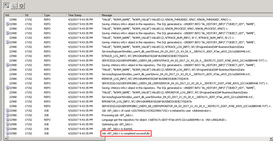Select message starting N'ERROR_LOG_INFO', N'C:\PROGRAMDATA
Viewport: 273px width, 141px height.
point(145,79)
